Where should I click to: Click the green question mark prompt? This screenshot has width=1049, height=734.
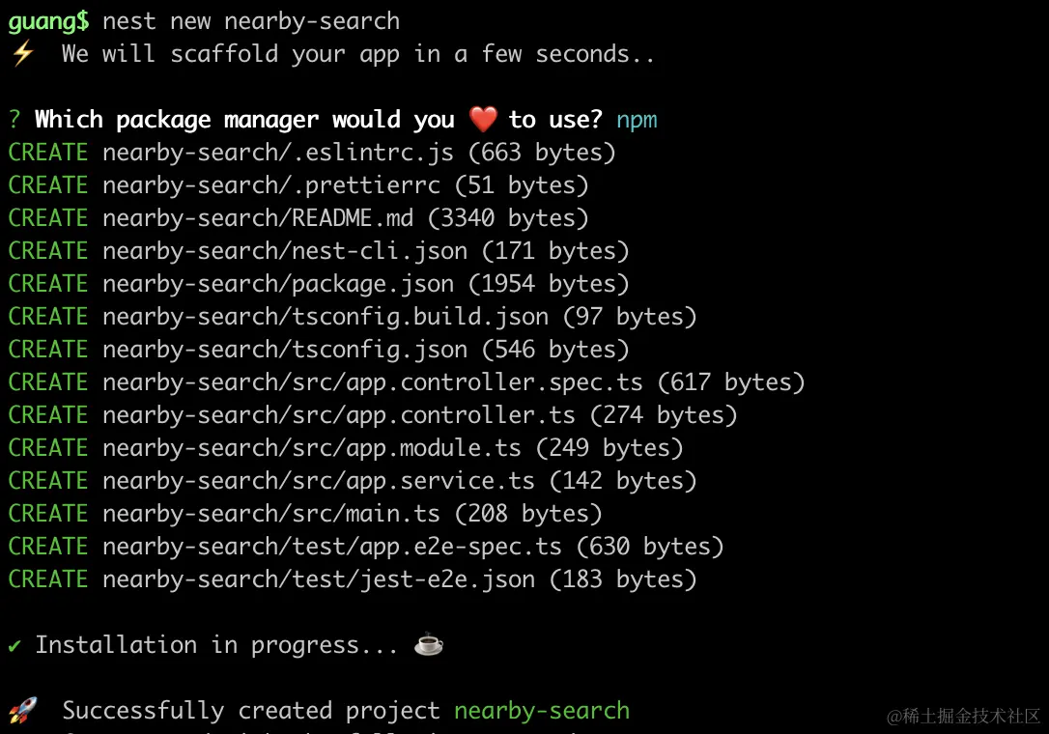[14, 120]
